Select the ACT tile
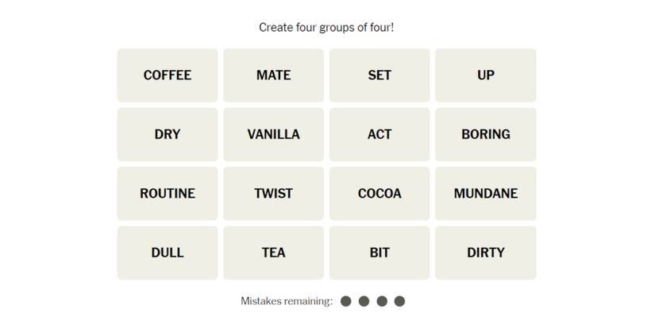 click(x=380, y=134)
